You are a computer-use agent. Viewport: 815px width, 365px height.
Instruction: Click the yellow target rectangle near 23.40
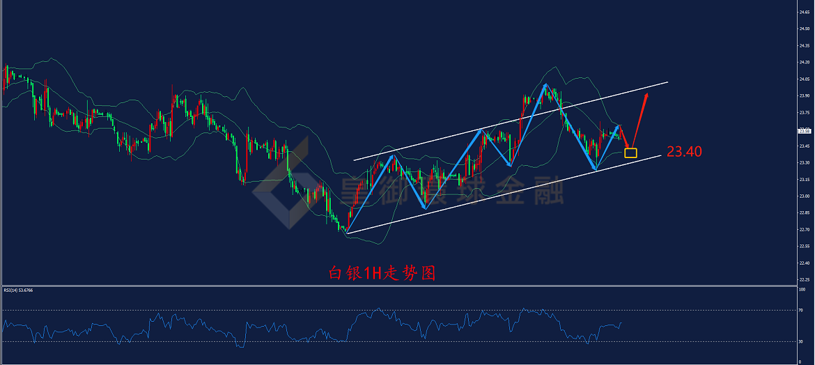pyautogui.click(x=630, y=153)
